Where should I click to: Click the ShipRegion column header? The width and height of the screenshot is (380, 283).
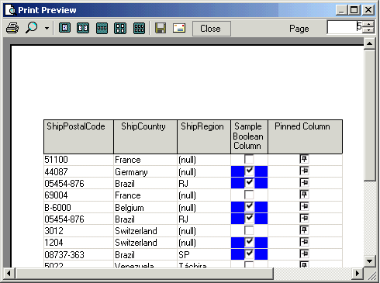(x=204, y=136)
